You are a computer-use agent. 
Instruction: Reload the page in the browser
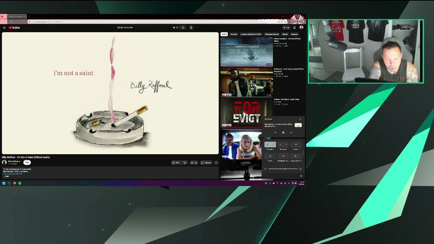pos(11,22)
